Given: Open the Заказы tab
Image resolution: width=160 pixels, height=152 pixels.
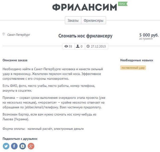Looking at the screenshot, I should click(x=73, y=20).
